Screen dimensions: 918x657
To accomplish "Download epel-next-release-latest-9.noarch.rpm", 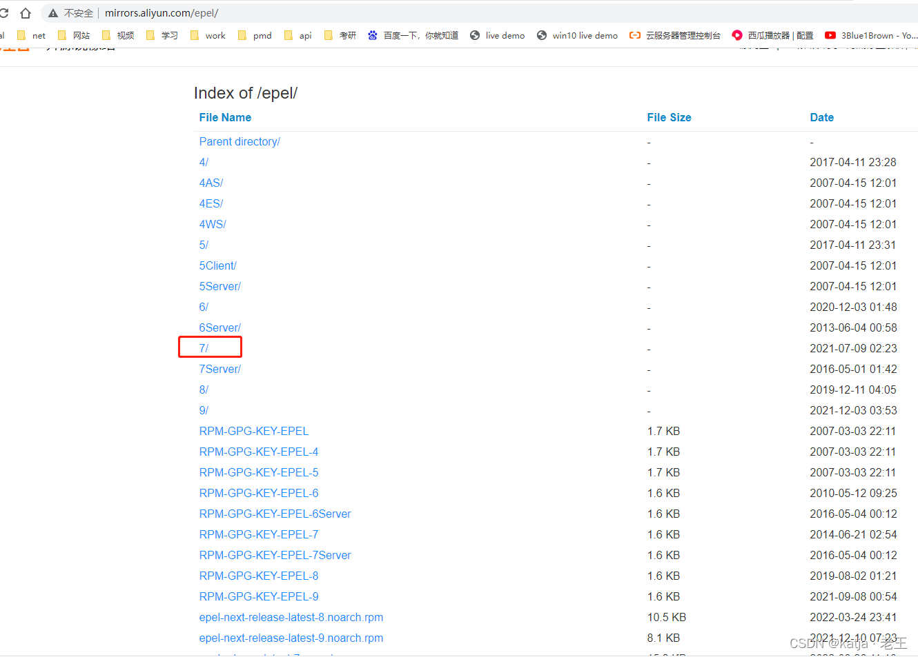I will click(291, 638).
